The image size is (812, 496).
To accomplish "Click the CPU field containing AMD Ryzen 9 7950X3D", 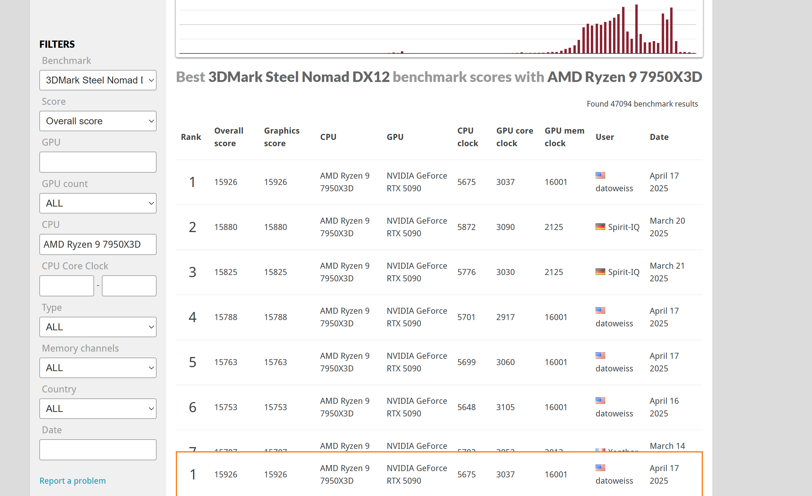I will coord(98,244).
